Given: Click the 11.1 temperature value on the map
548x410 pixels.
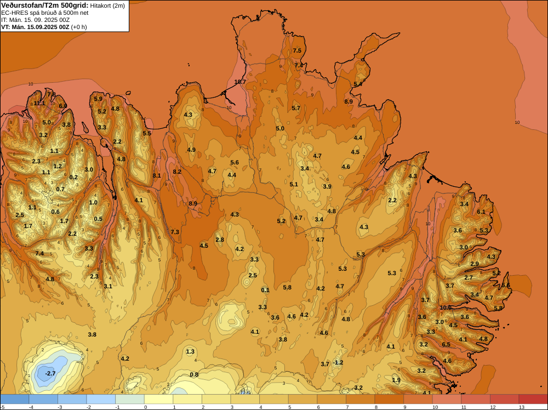Looking at the screenshot, I should click(x=39, y=104).
